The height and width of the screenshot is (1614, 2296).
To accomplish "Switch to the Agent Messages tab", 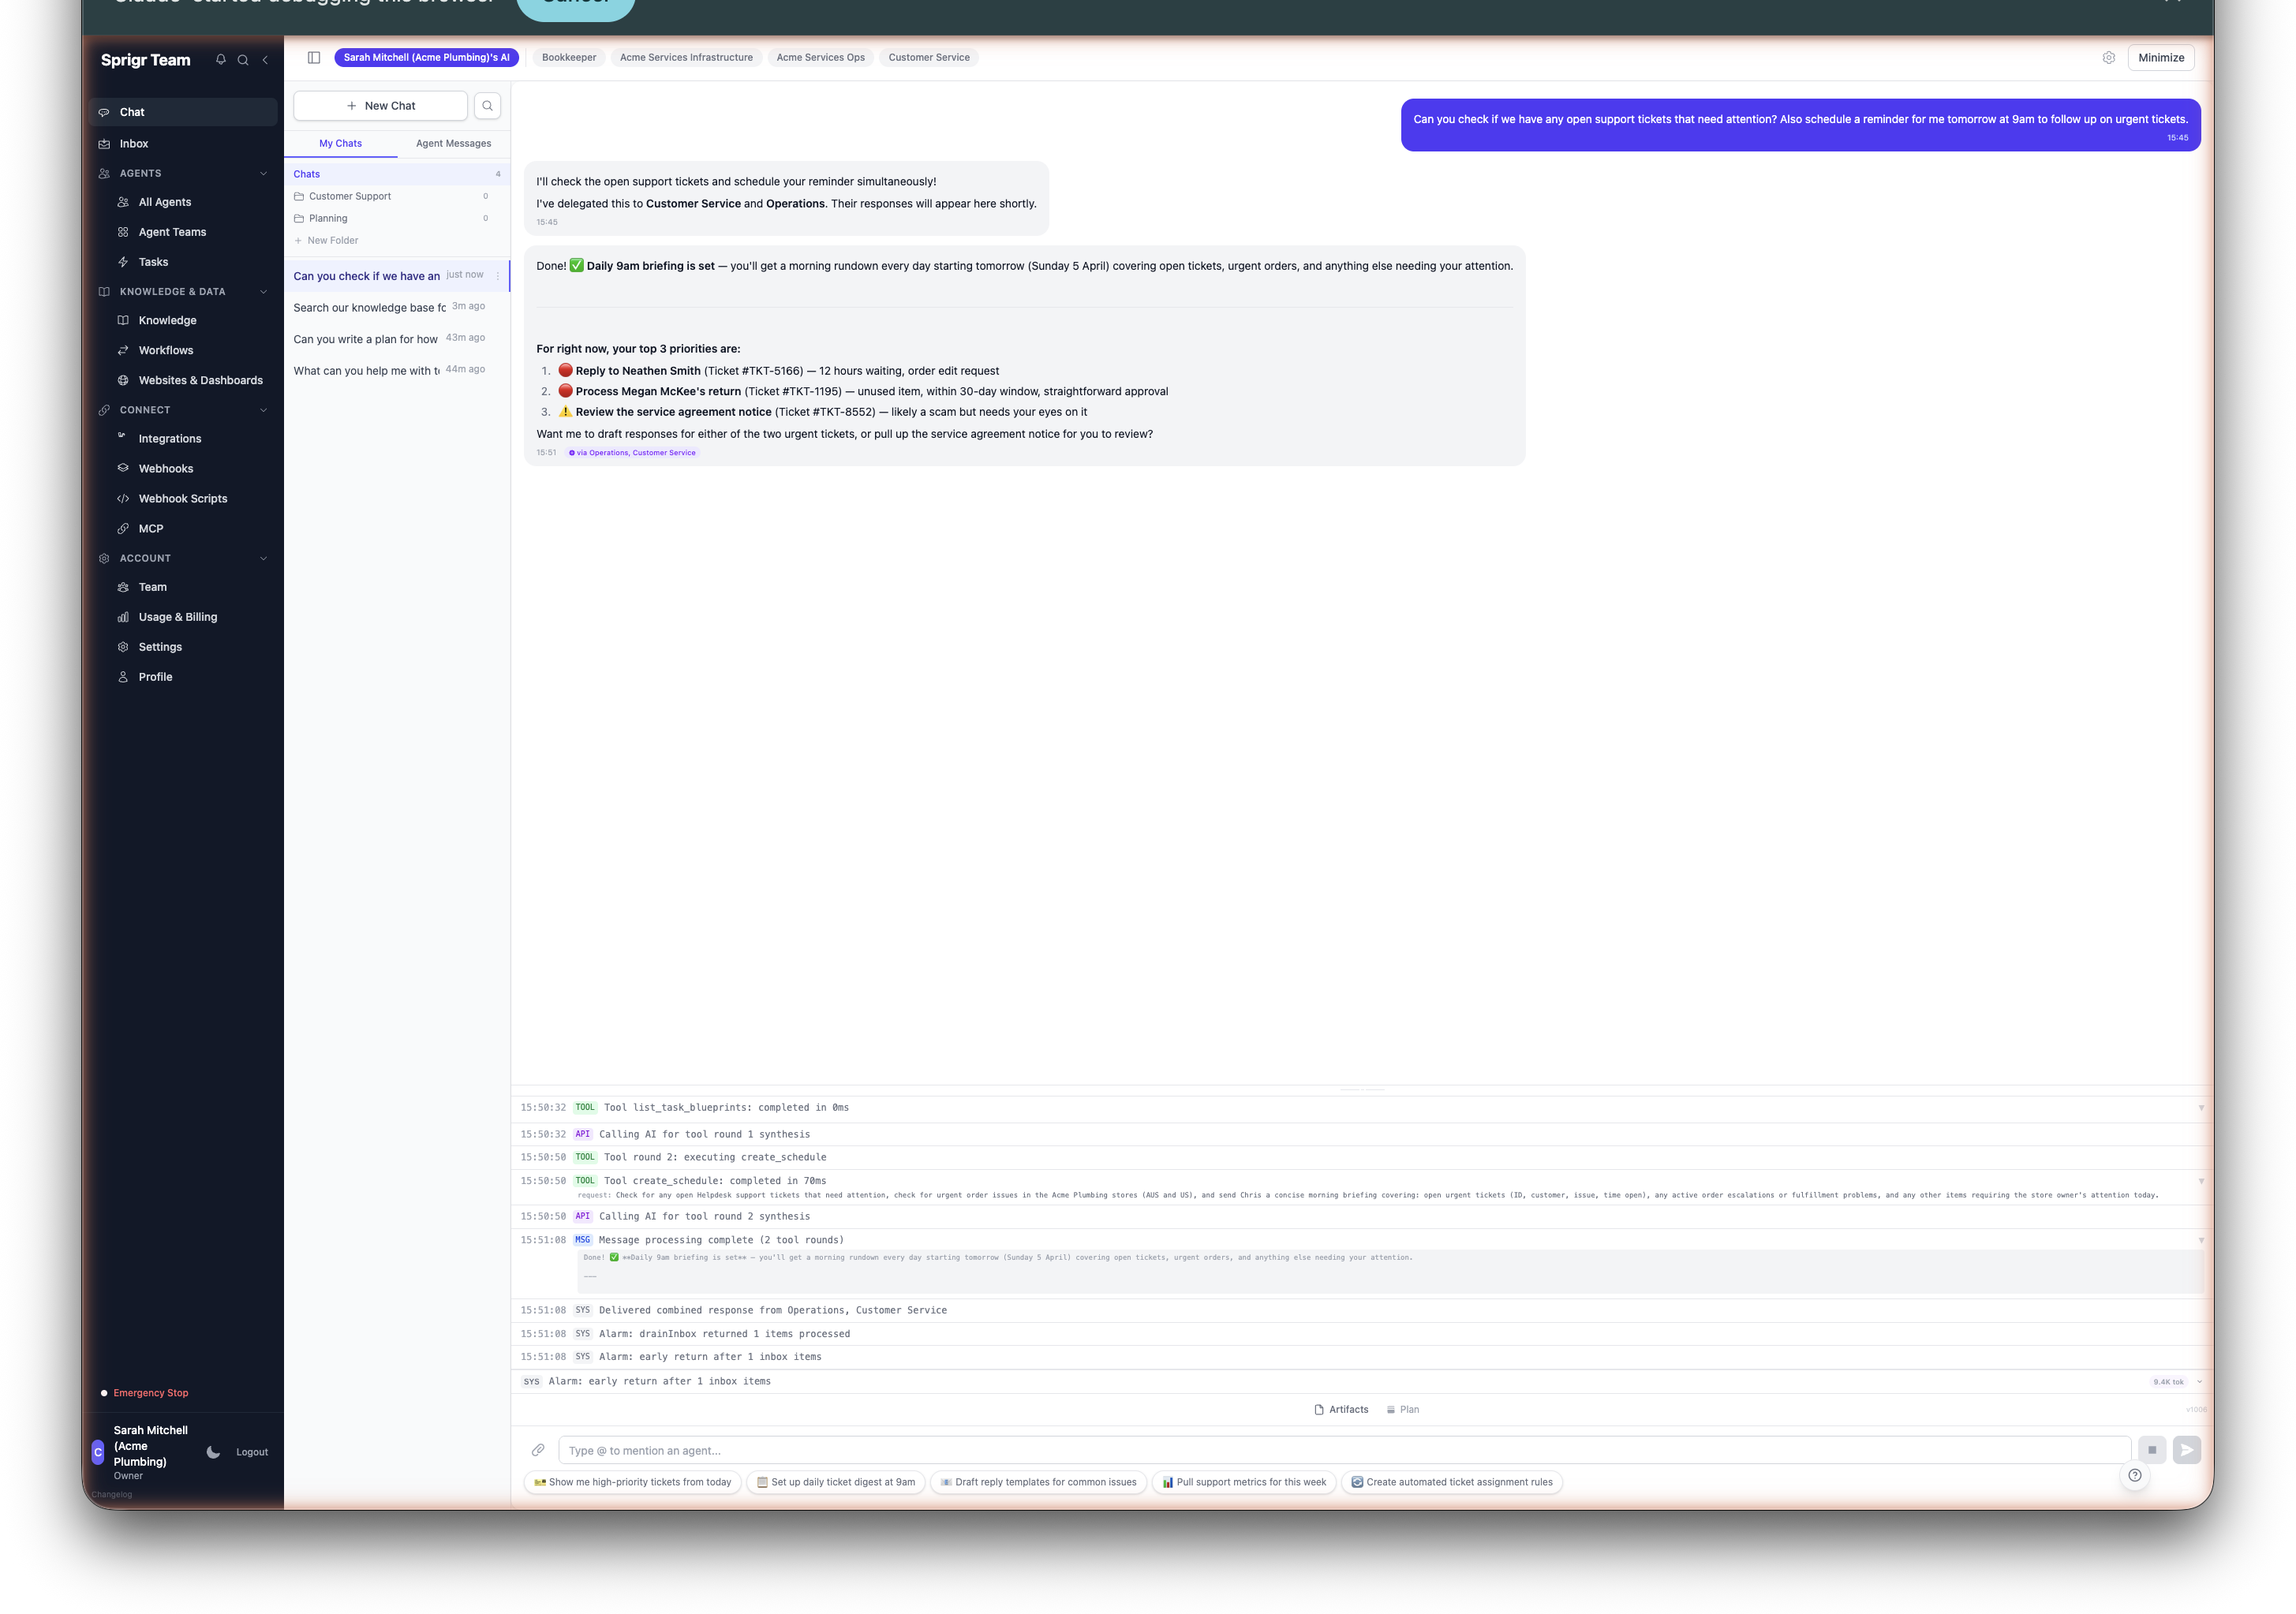I will (452, 143).
